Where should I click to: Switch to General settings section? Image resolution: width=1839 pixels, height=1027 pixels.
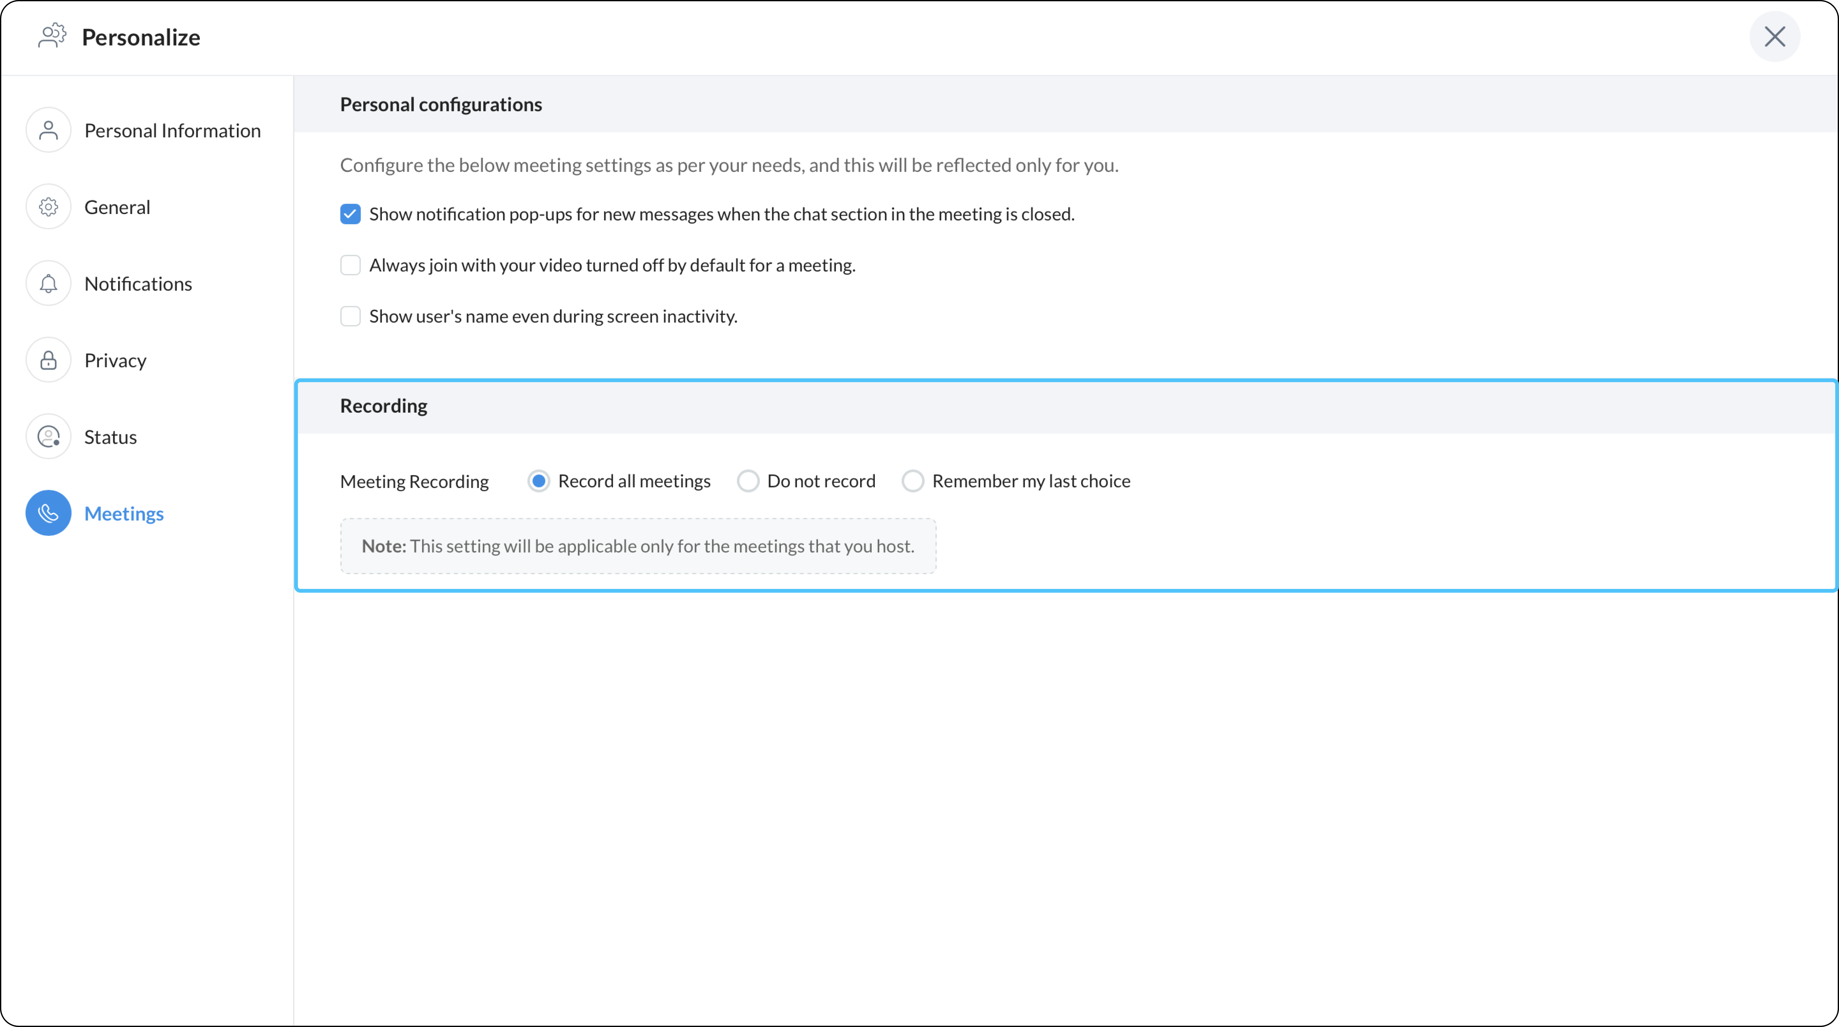(x=117, y=207)
